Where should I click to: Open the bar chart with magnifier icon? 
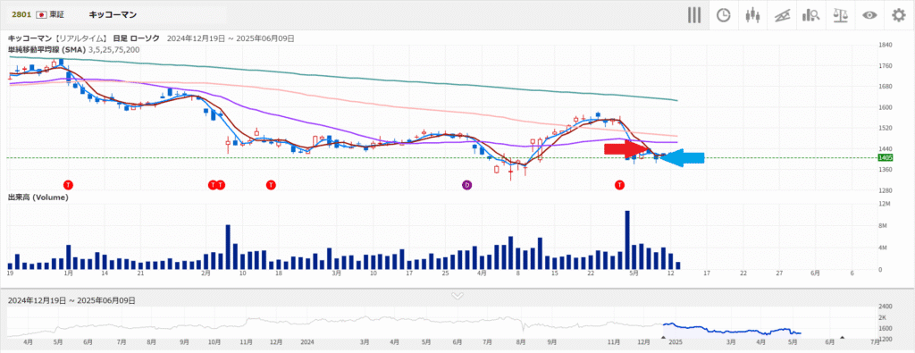point(811,15)
